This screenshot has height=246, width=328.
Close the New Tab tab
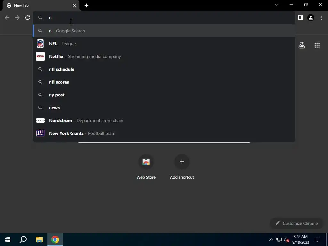pyautogui.click(x=74, y=5)
